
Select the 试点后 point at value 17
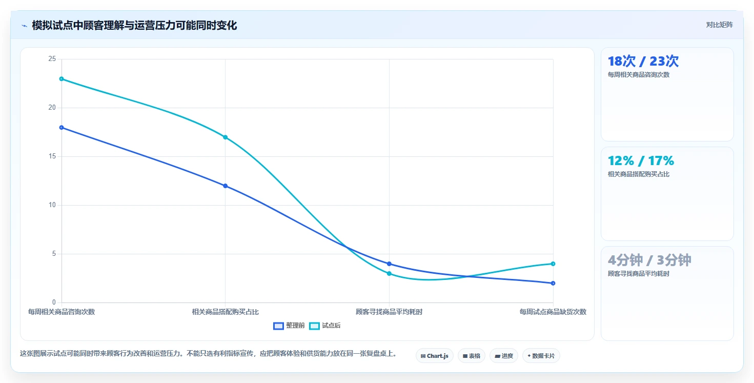(x=225, y=137)
